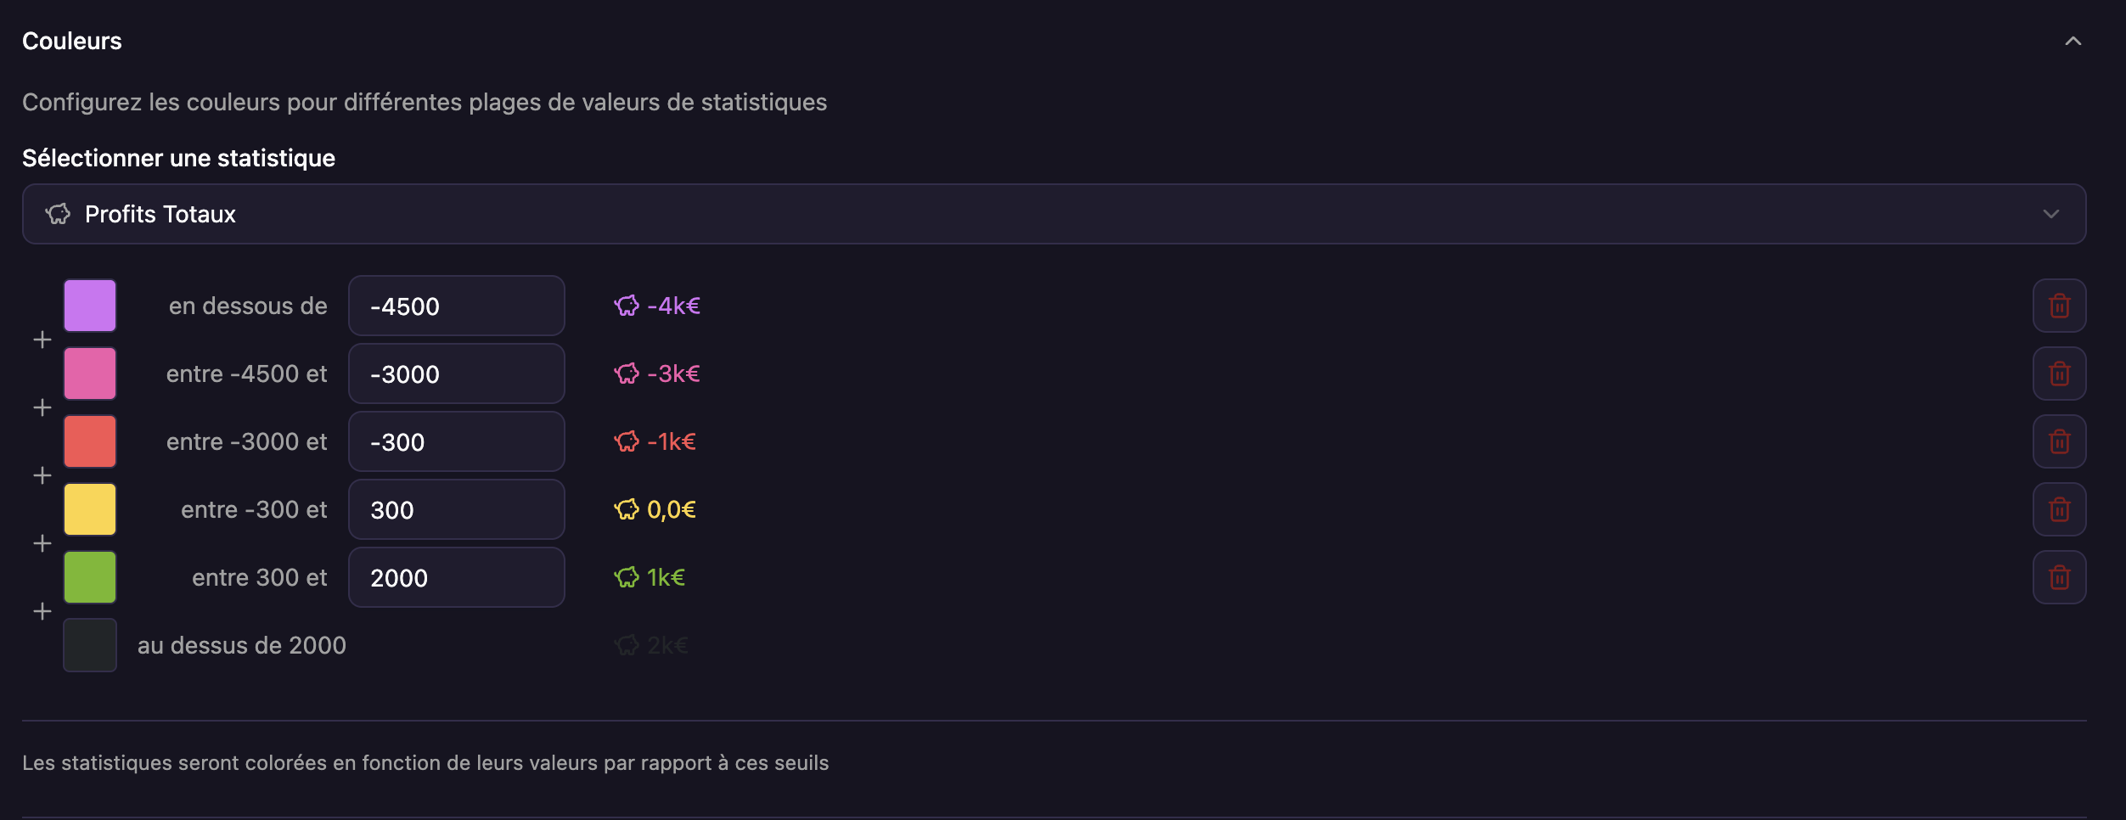Edit the yellow color swatch
2126x820 pixels.
(90, 509)
